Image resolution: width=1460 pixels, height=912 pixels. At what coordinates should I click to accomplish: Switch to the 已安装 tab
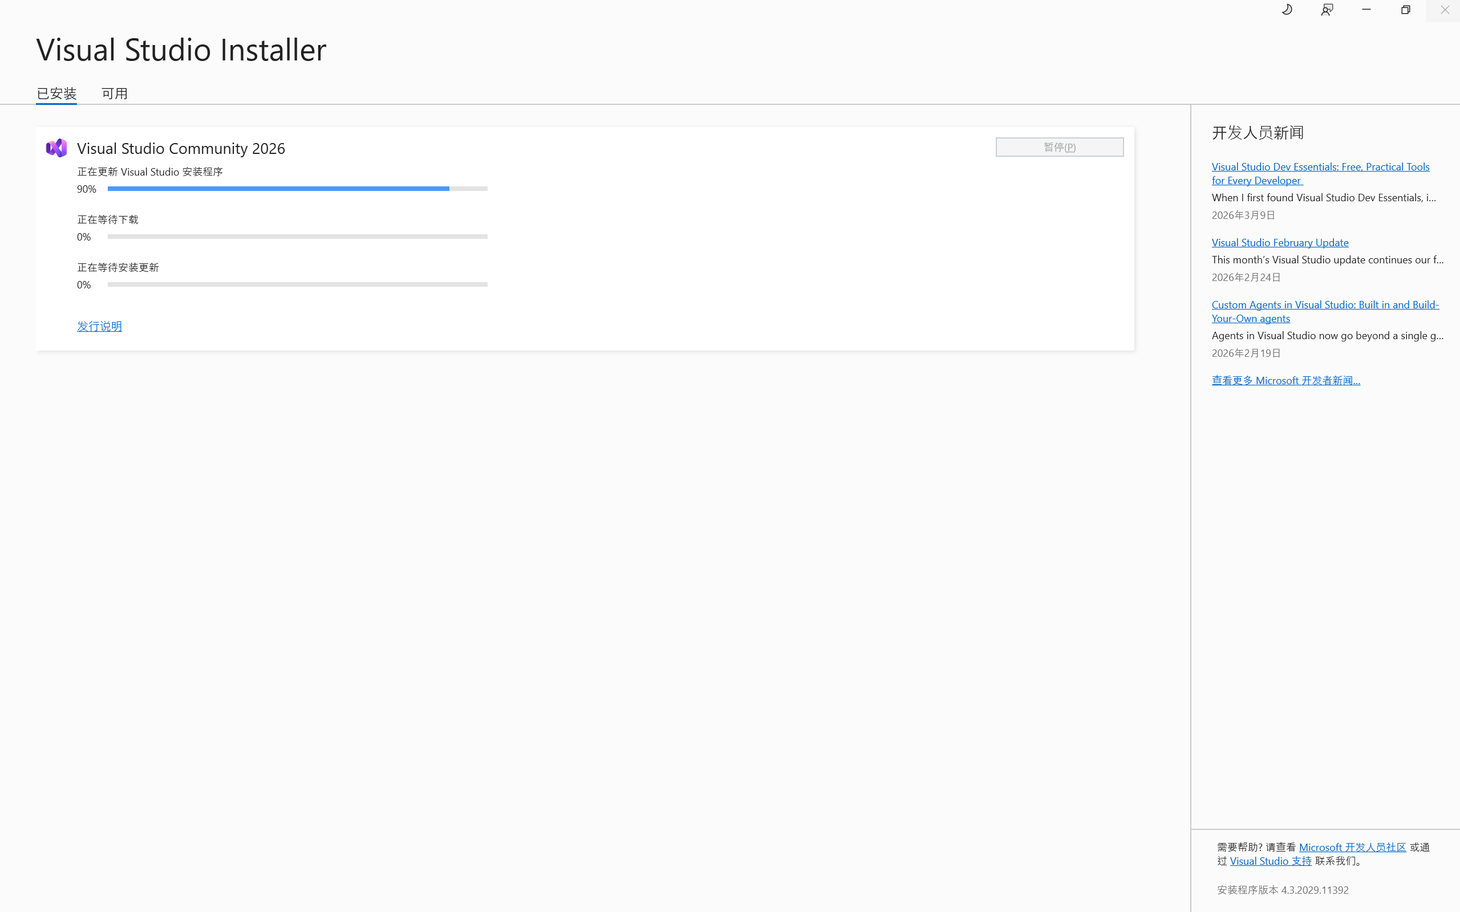pos(56,93)
